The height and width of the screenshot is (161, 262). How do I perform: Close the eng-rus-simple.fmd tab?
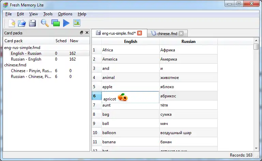[140, 33]
